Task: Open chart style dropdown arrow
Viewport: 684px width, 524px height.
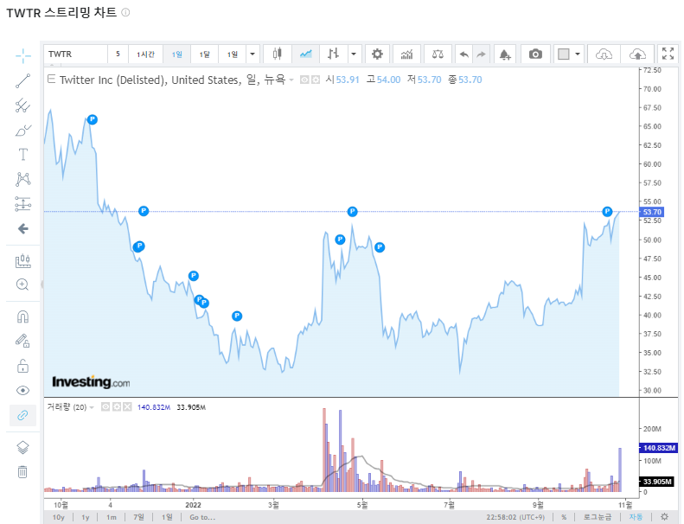Action: point(354,54)
